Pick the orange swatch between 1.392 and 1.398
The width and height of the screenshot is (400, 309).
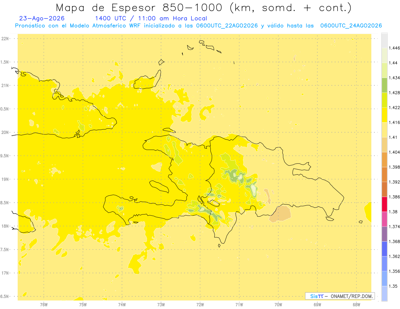(384, 174)
